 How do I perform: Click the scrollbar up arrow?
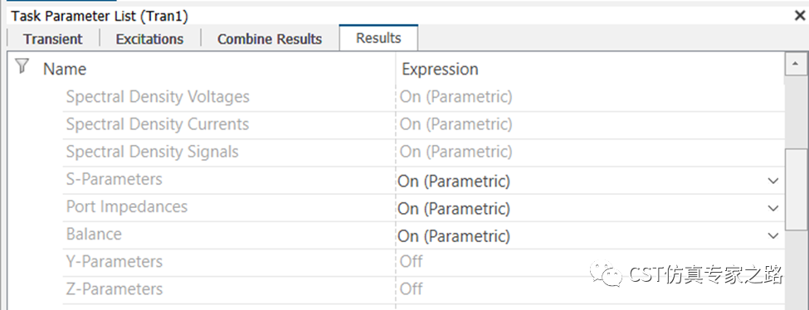[793, 64]
